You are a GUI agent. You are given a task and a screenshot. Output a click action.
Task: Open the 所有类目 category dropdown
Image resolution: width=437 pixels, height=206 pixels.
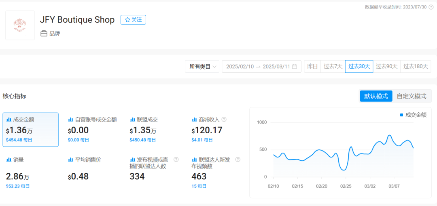[x=202, y=67]
